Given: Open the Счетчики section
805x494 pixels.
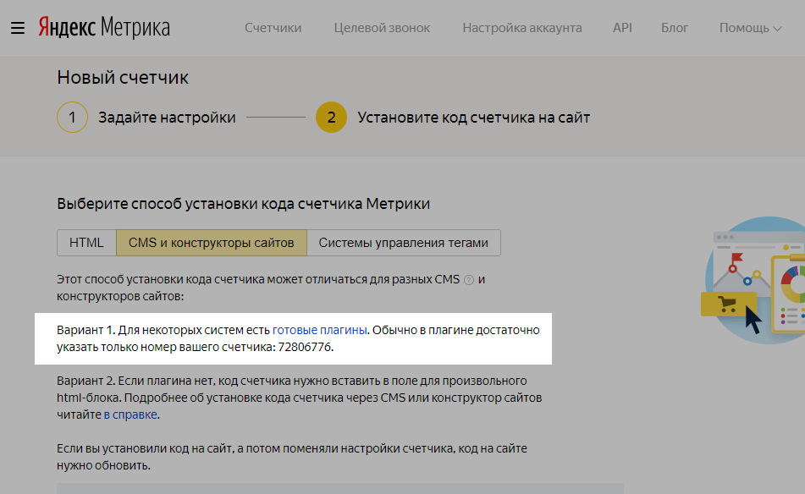Looking at the screenshot, I should (273, 28).
